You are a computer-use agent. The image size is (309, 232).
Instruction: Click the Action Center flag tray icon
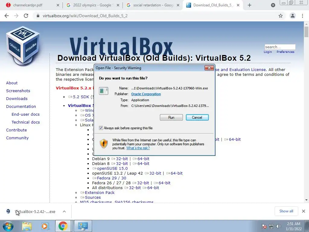point(264,226)
